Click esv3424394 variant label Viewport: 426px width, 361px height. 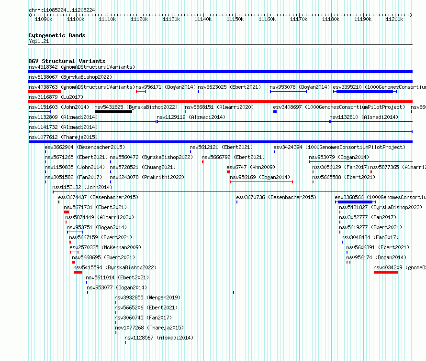[x=339, y=147]
